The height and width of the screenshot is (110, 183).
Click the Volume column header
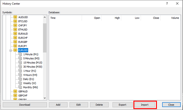point(171,18)
